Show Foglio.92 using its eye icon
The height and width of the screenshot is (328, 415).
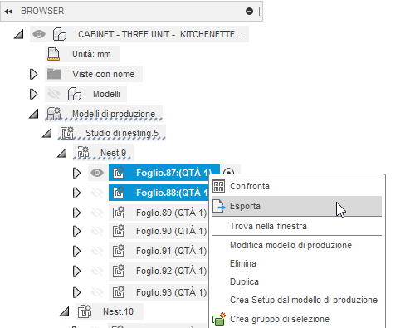pos(97,271)
